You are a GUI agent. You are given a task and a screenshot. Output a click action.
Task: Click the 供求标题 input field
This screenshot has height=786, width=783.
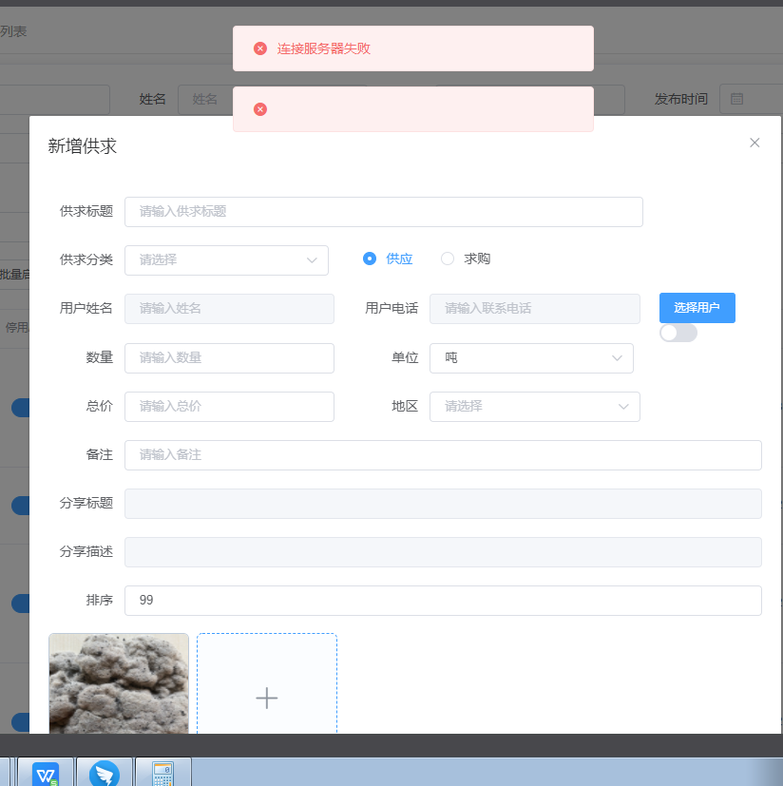[383, 212]
